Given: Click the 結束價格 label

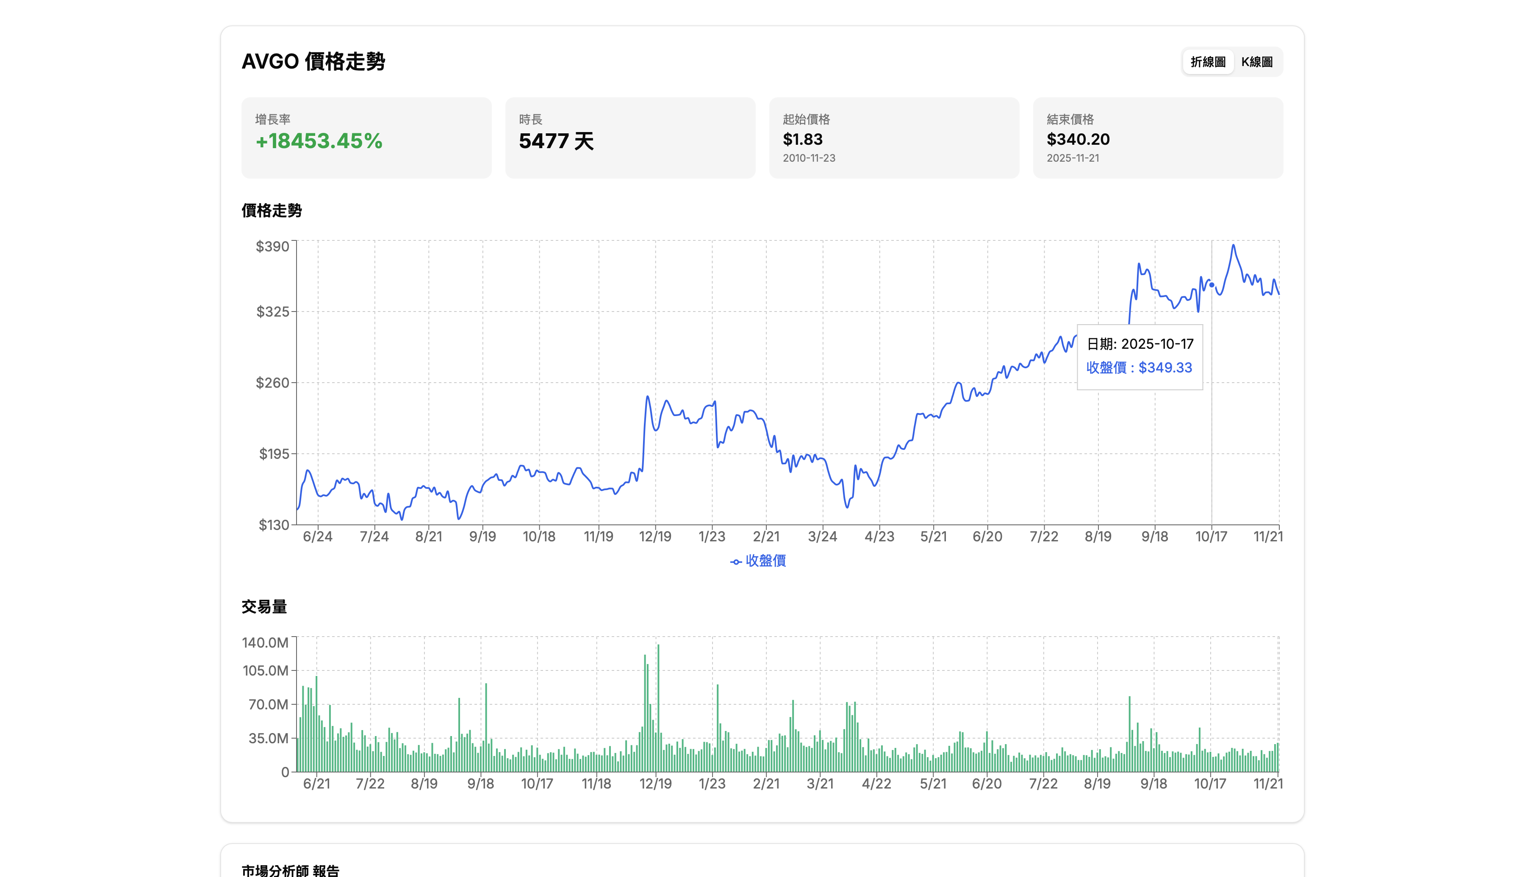Looking at the screenshot, I should [1070, 119].
